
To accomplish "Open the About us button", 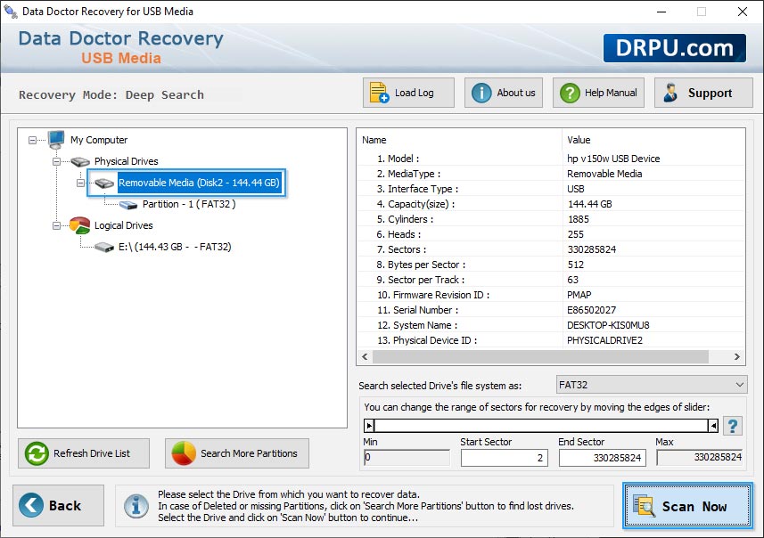I will [504, 93].
